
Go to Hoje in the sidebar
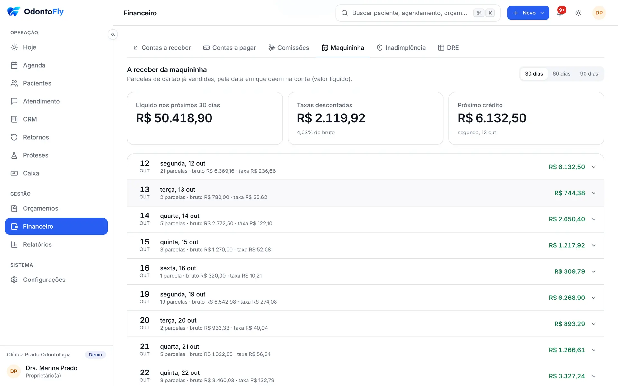56,47
